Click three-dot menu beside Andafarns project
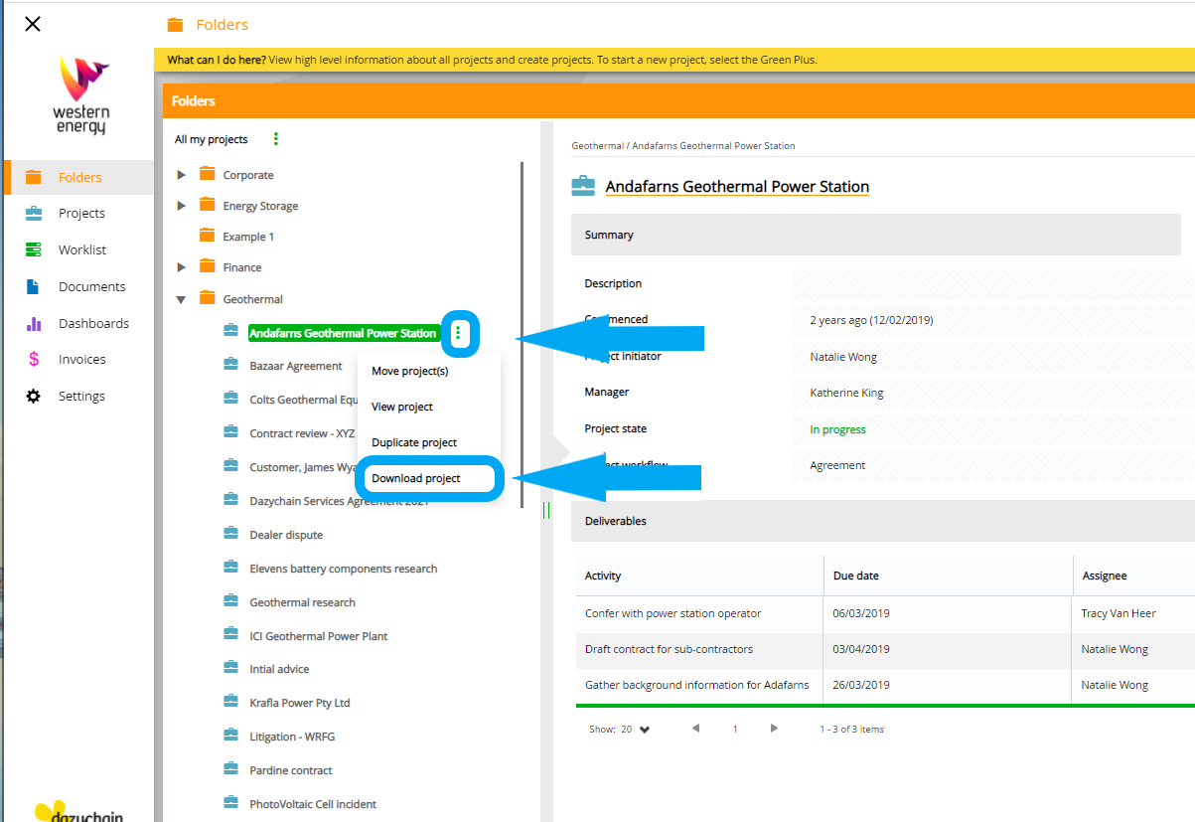The height and width of the screenshot is (822, 1195). click(x=457, y=333)
